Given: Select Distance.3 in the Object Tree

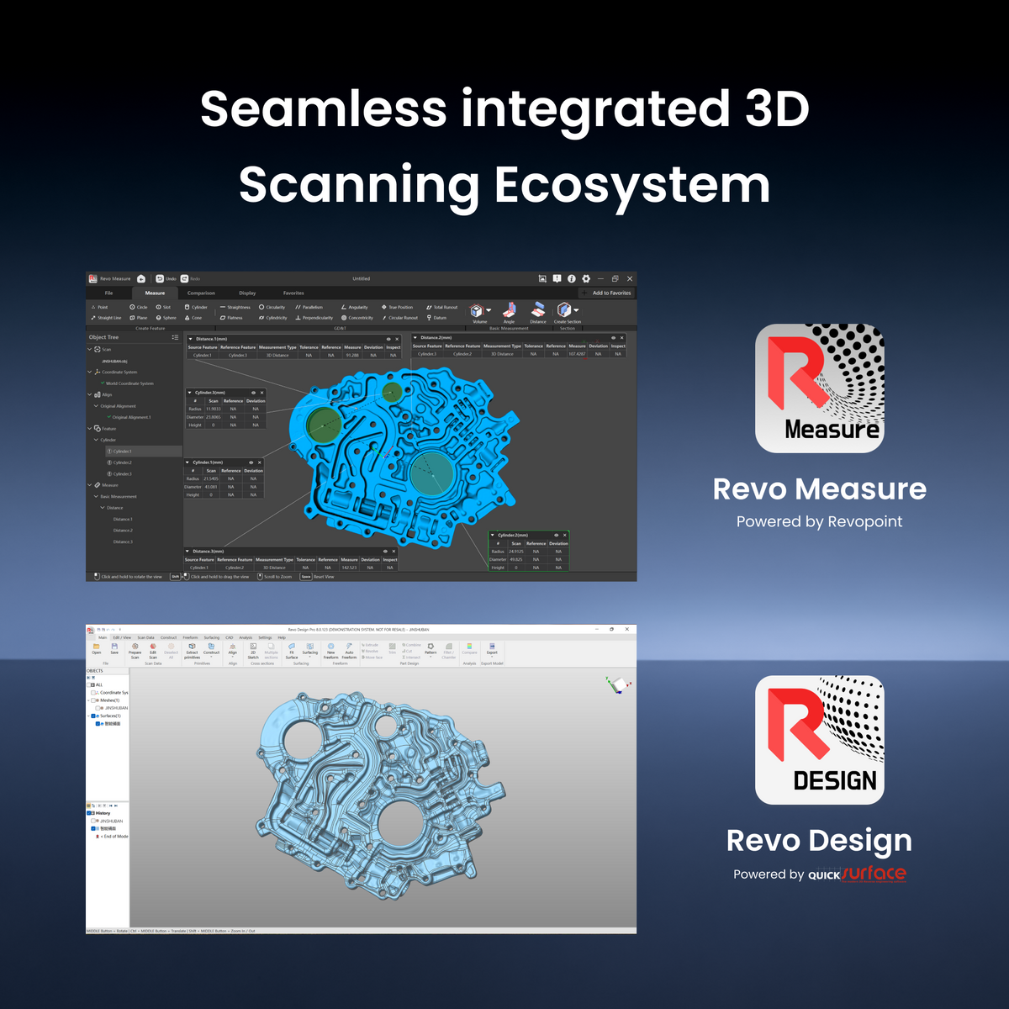Looking at the screenshot, I should [123, 541].
